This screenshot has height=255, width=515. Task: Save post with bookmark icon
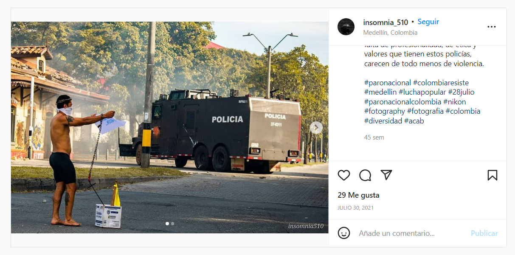click(x=492, y=175)
